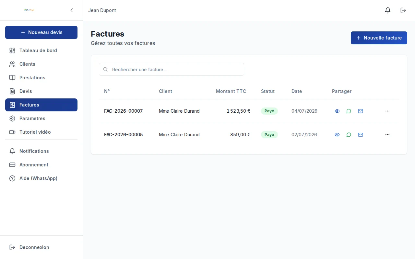Viewport: 415px width, 259px height.
Task: Click Mme Claire Durand in FAC-2026-00007 row
Action: point(179,111)
